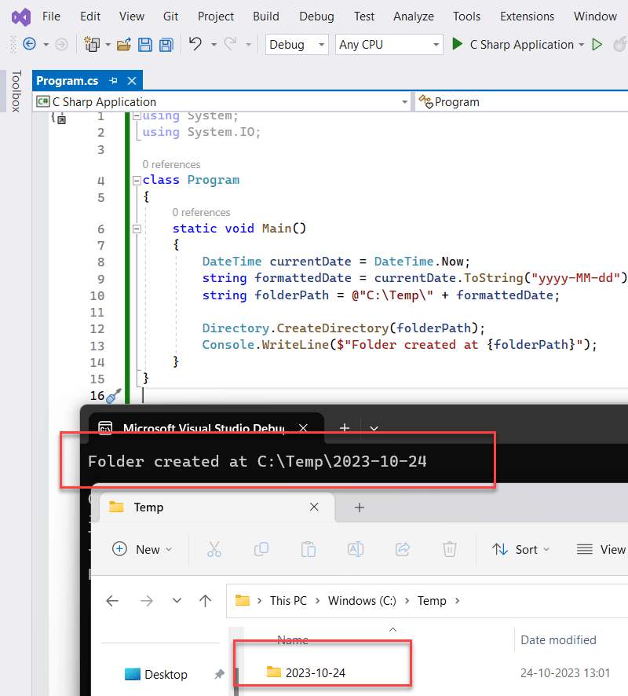
Task: Collapse the Program class code region
Action: (137, 179)
